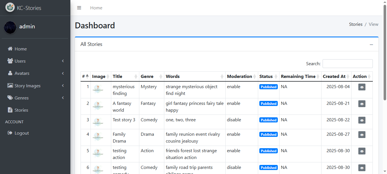Image resolution: width=387 pixels, height=174 pixels.
Task: Open the Avatars sidebar menu
Action: (x=35, y=73)
